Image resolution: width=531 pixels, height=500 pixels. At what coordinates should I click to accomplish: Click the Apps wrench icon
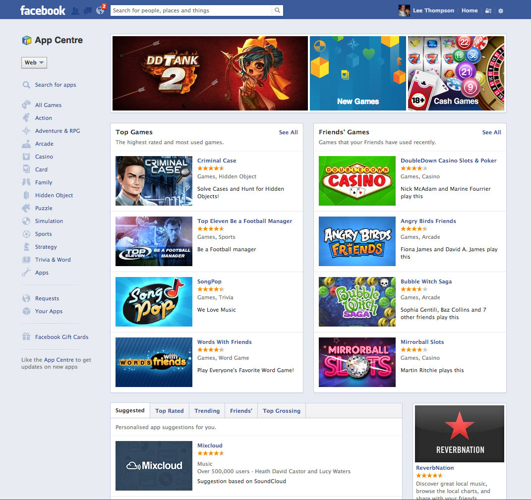(x=26, y=273)
